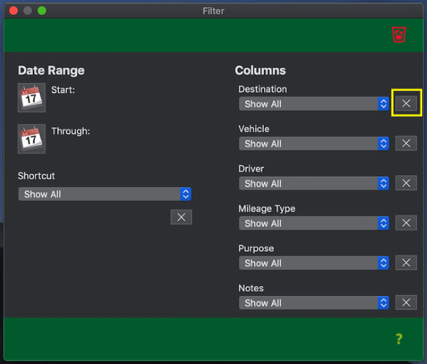Viewport: 427px width, 364px height.
Task: Open the Start date calendar picker
Action: coord(31,98)
